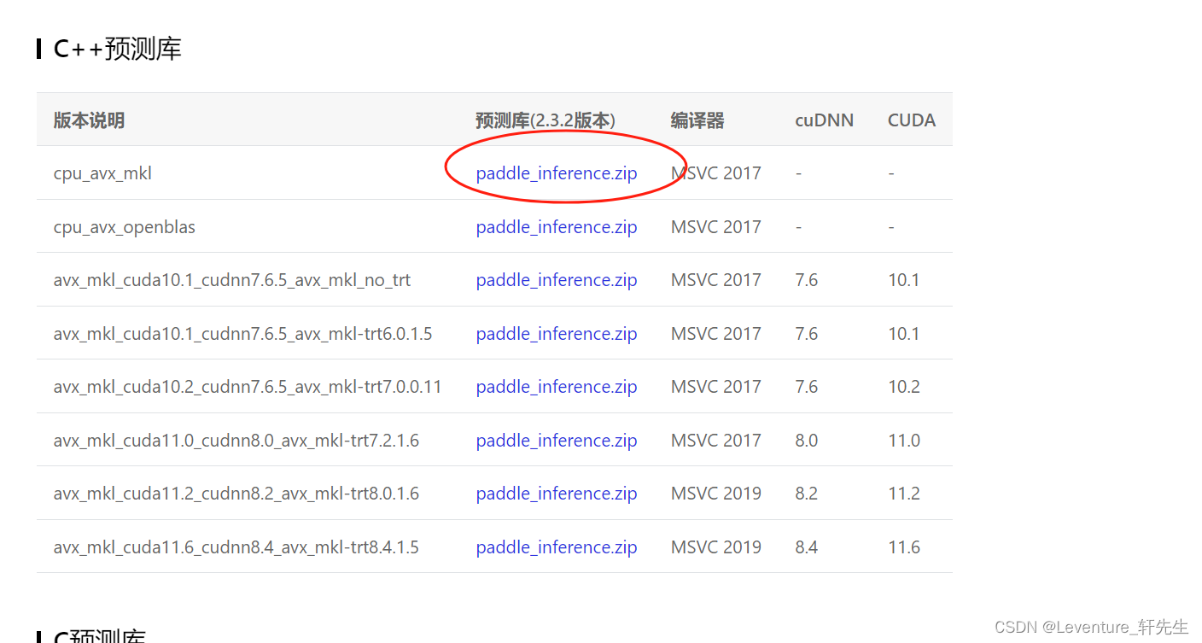
Task: Select the 版本说明 column header
Action: click(x=89, y=120)
